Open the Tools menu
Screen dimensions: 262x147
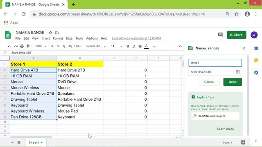79,38
